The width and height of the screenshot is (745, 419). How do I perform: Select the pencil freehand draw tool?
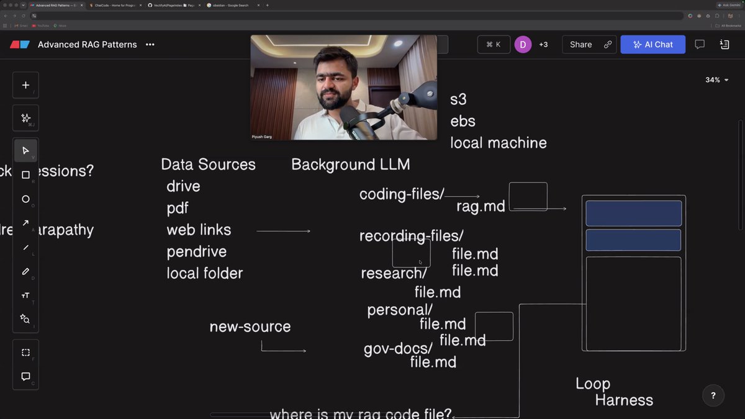click(25, 271)
